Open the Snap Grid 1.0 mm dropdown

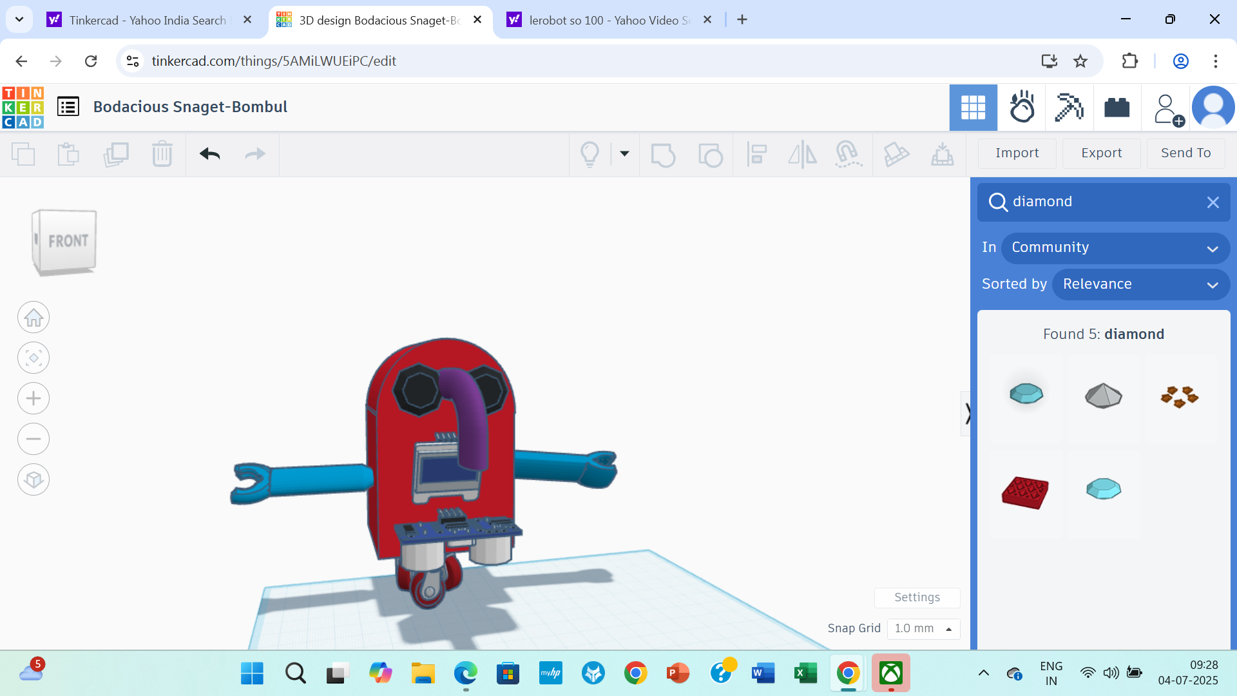coord(923,628)
